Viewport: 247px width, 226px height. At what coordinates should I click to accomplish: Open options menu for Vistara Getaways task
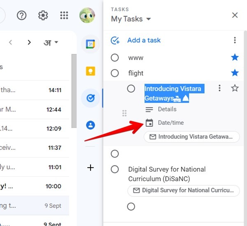point(219,88)
